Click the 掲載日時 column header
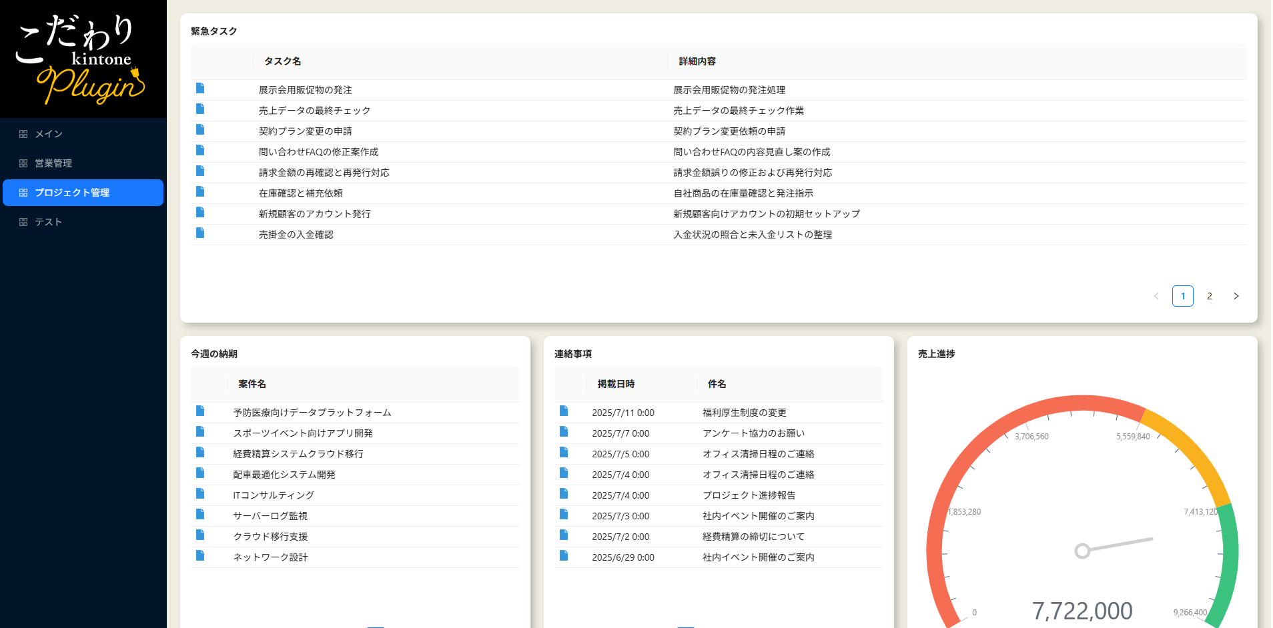The height and width of the screenshot is (628, 1273). coord(615,384)
